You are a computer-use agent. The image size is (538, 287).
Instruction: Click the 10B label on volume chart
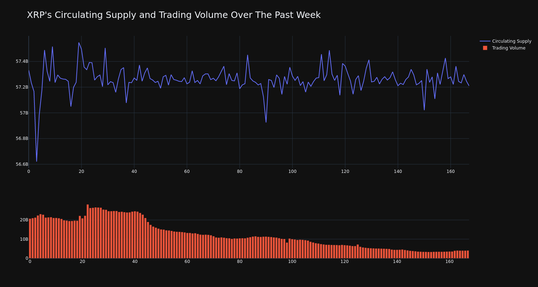(x=24, y=239)
